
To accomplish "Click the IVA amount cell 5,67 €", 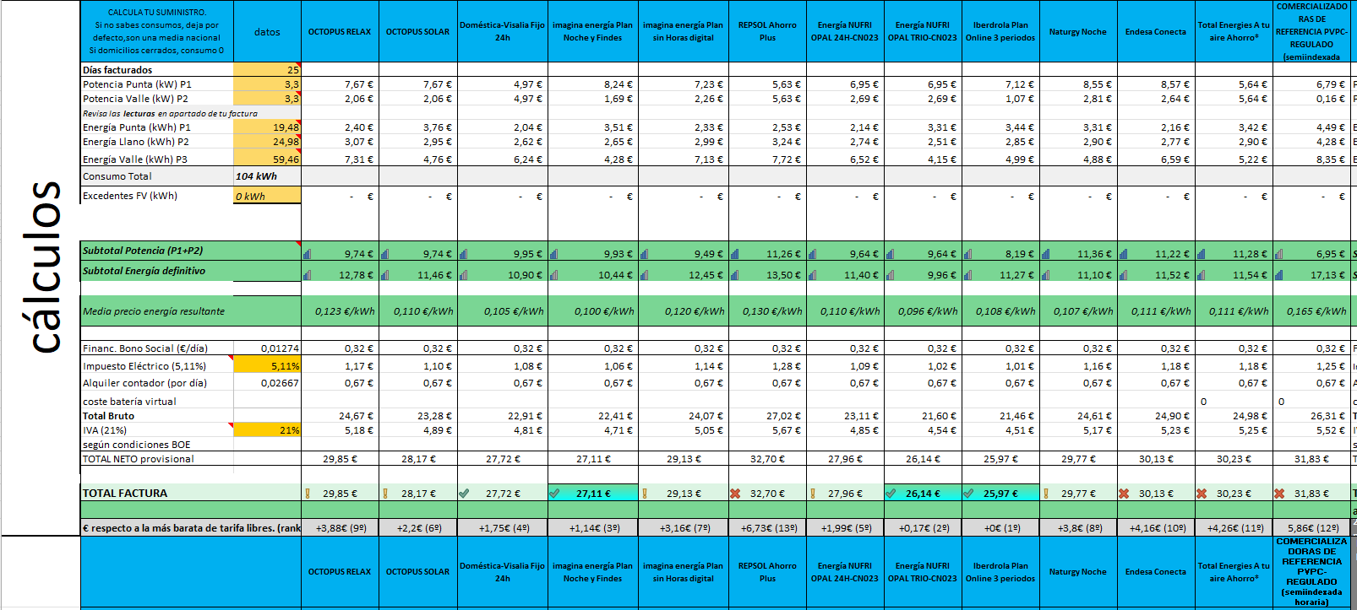I will tap(767, 430).
